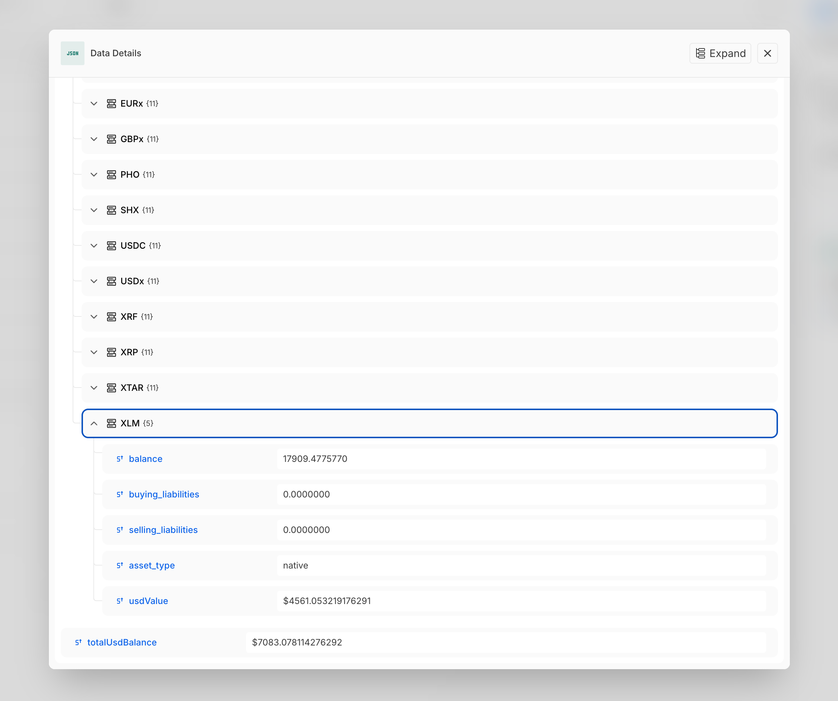Screen dimensions: 838x701
Task: Select the PHO tree row label
Action: (130, 175)
